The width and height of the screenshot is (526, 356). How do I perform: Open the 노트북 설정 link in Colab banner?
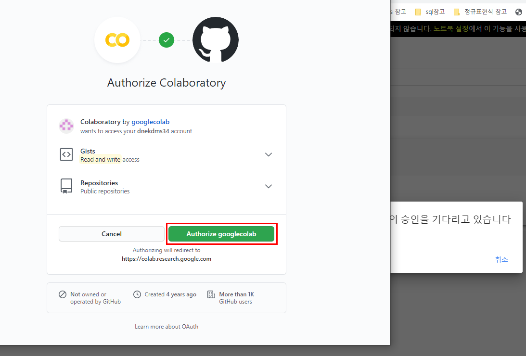[x=451, y=28]
